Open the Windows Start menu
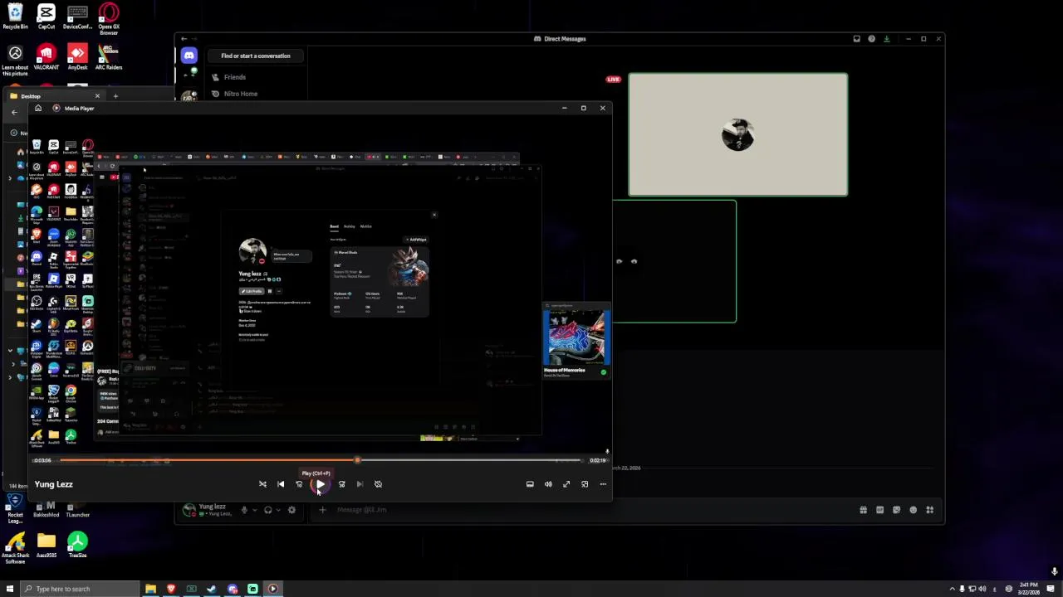This screenshot has width=1063, height=597. coord(9,589)
